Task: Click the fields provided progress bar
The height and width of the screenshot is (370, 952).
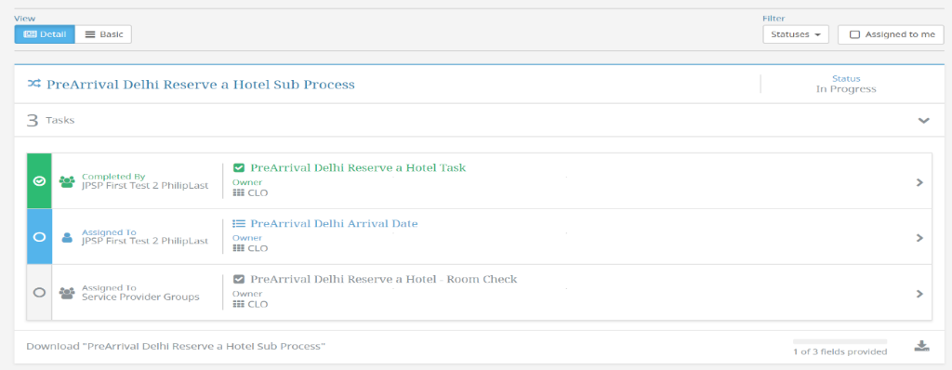Action: tap(840, 341)
